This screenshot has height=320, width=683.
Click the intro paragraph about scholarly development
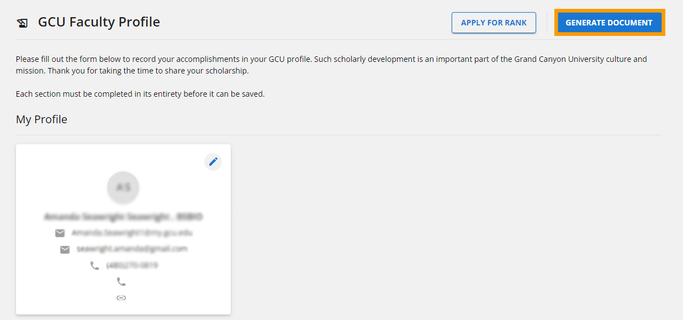(x=331, y=65)
